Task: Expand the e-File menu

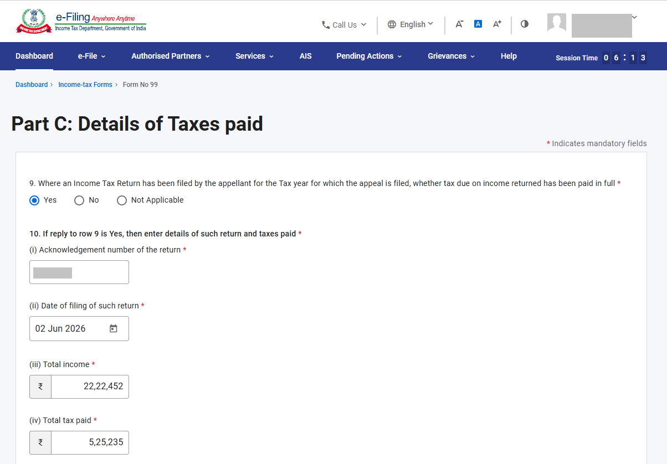Action: [91, 56]
